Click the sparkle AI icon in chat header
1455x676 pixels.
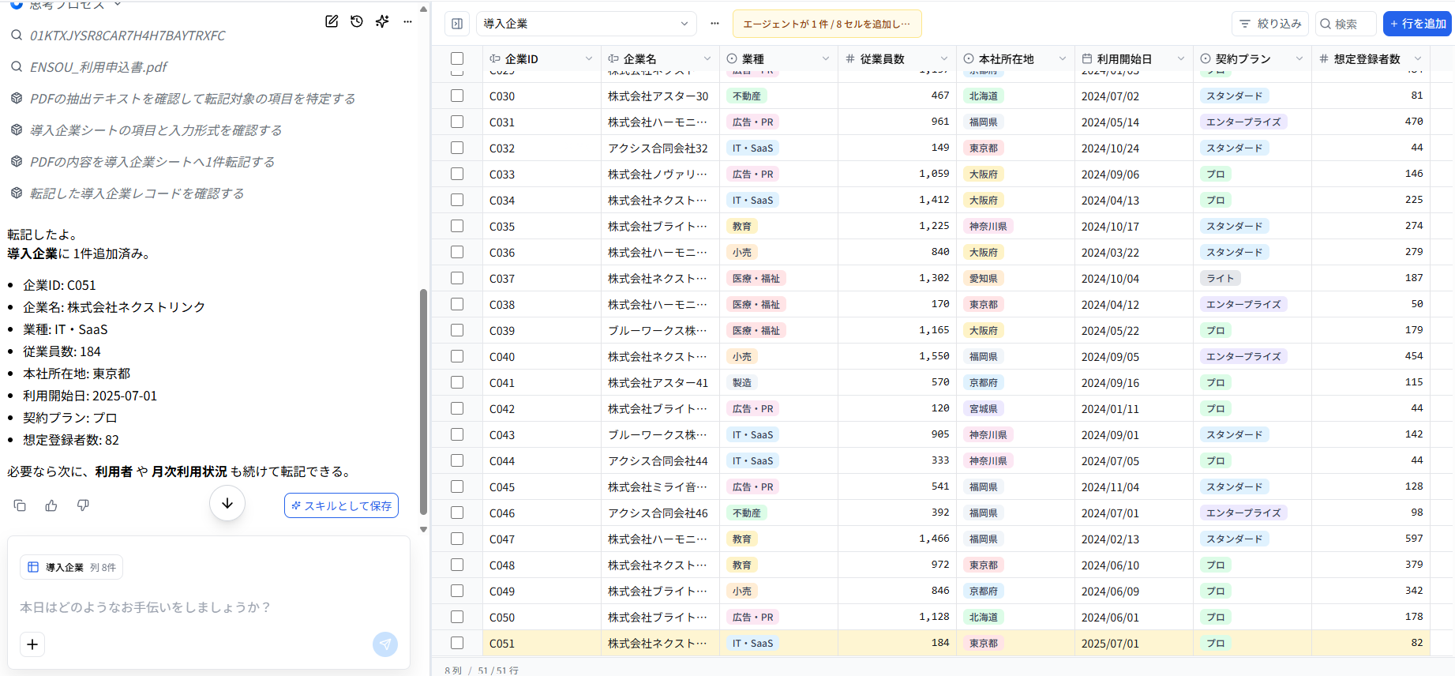click(382, 21)
